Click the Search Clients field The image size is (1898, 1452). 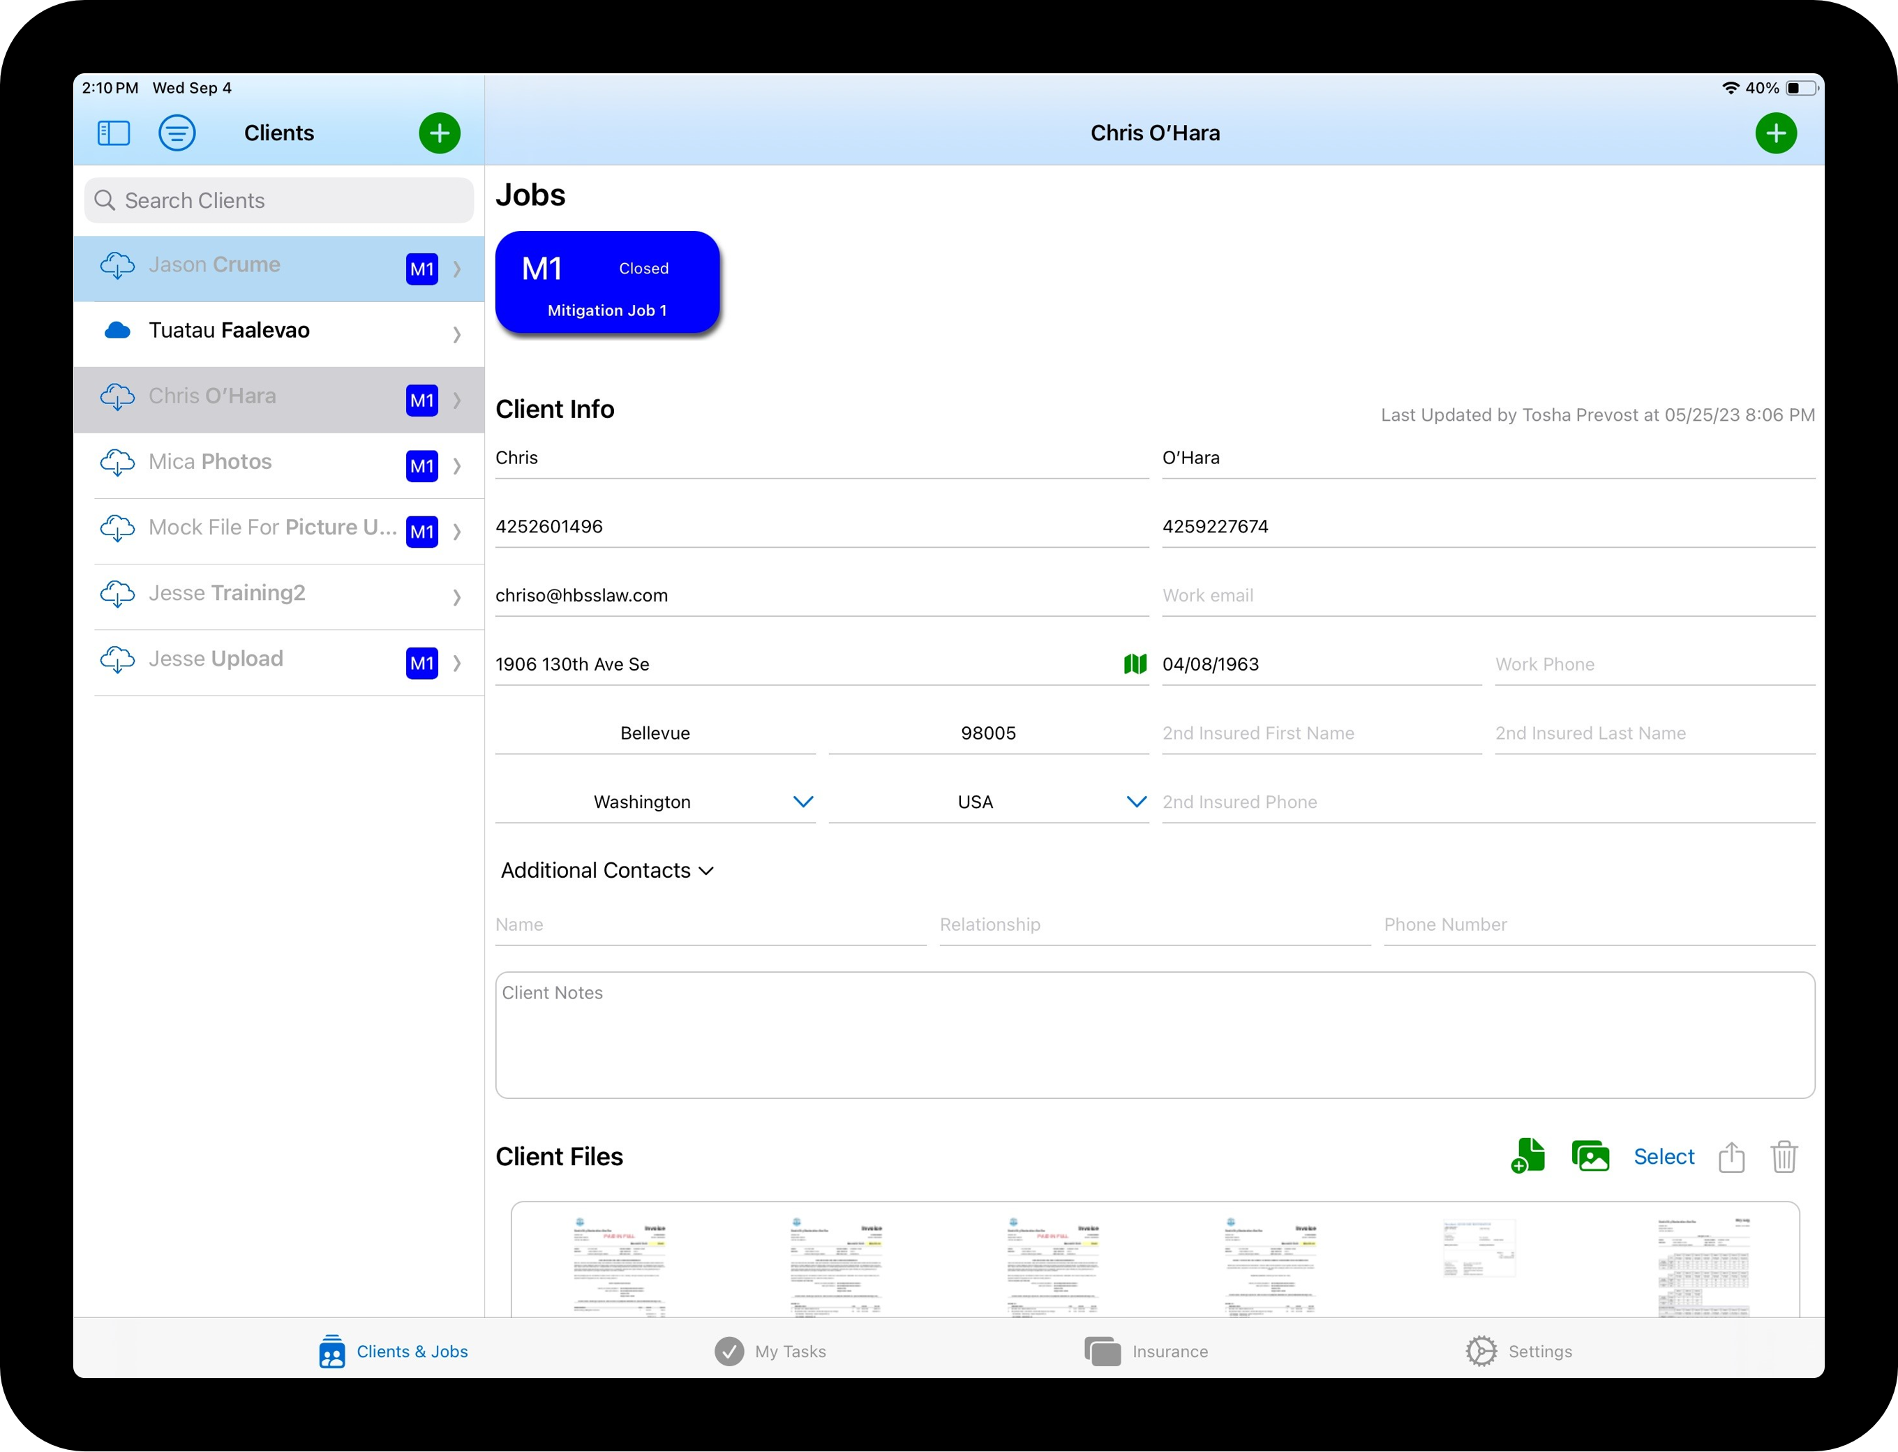[x=279, y=200]
